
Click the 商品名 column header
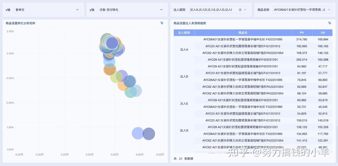(243, 33)
